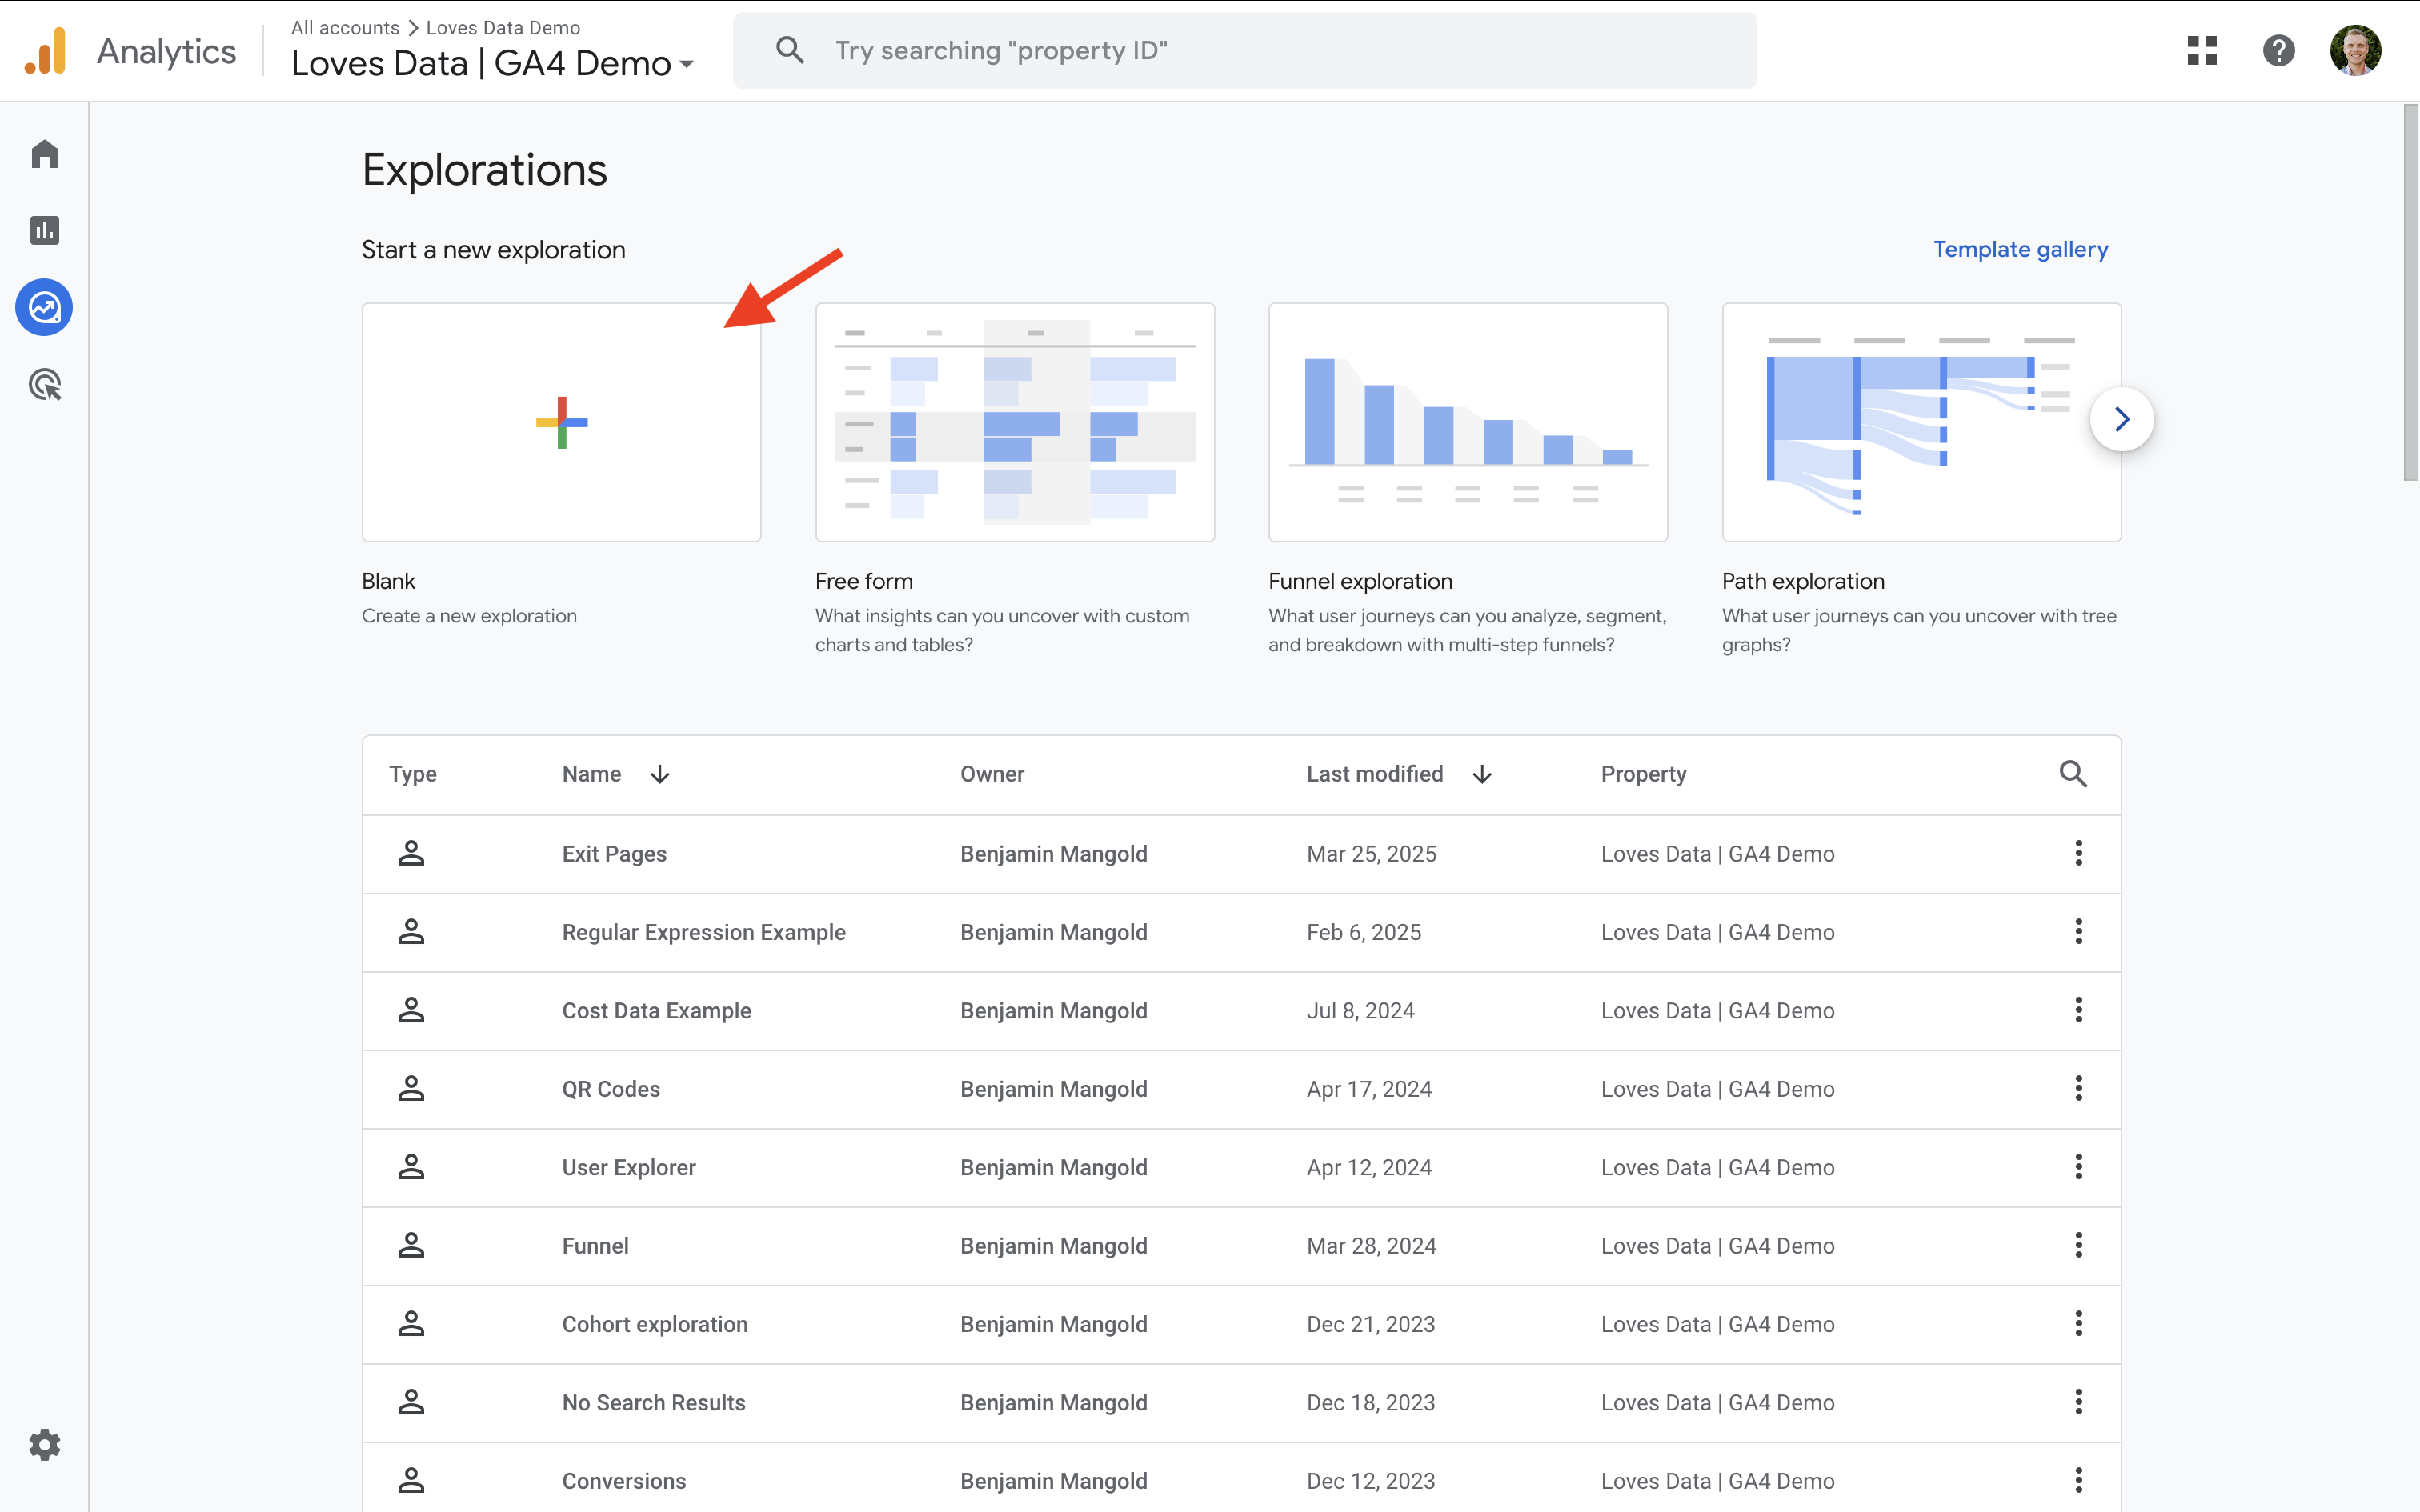Open the Template gallery link

point(2020,249)
